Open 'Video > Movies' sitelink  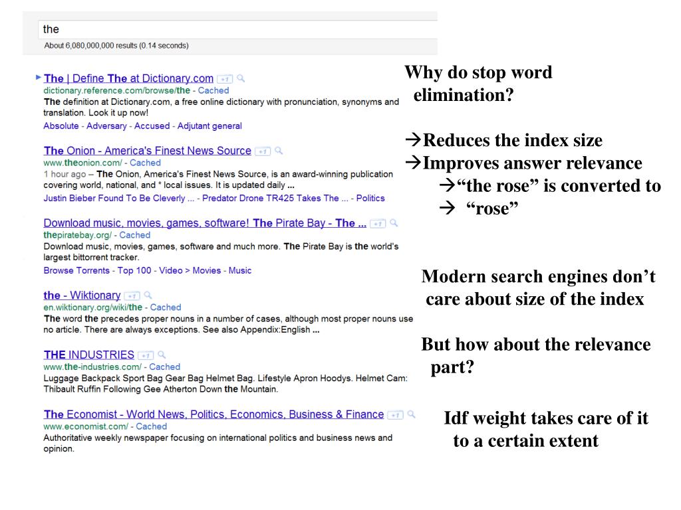pyautogui.click(x=190, y=271)
